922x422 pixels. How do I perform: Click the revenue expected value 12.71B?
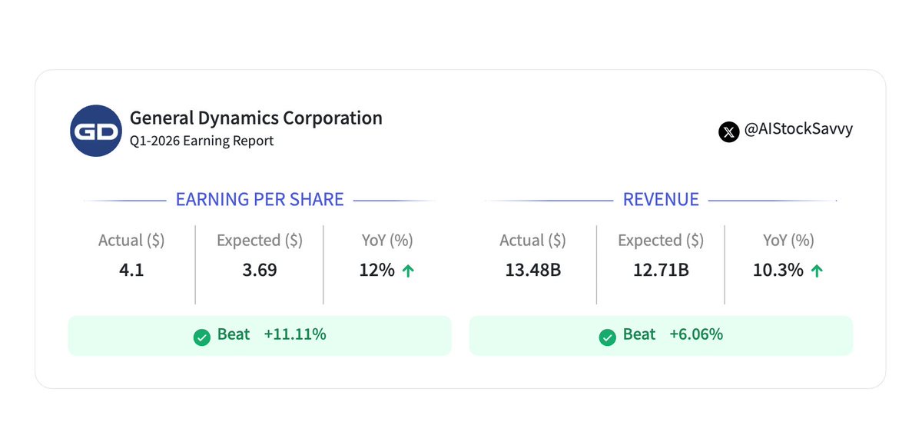(x=661, y=271)
